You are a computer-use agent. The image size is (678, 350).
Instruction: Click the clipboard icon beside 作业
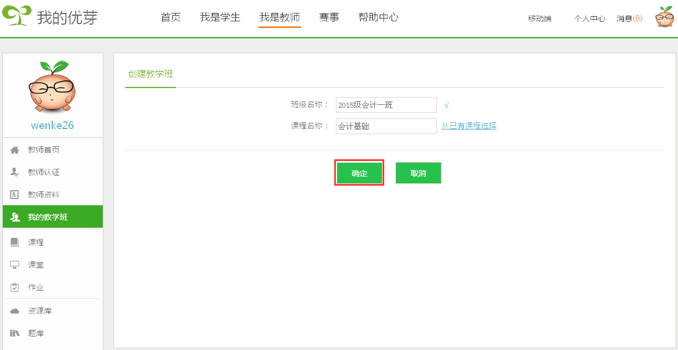pos(15,287)
